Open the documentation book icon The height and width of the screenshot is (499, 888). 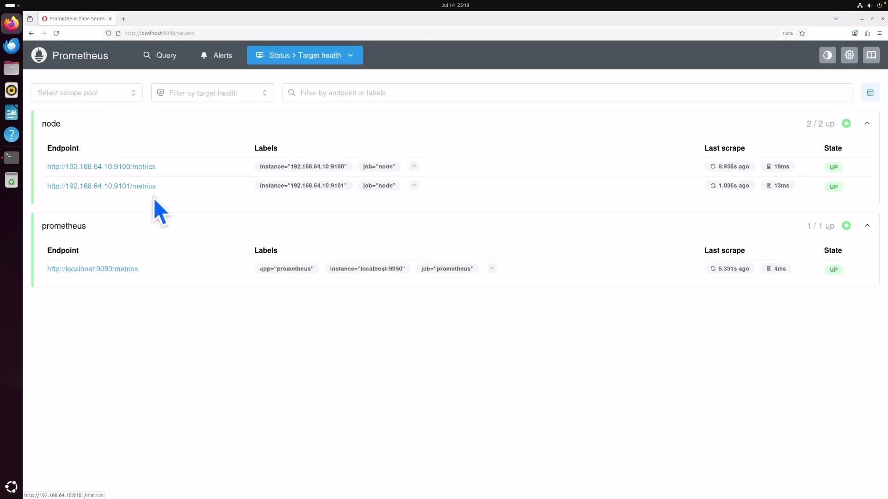tap(871, 55)
